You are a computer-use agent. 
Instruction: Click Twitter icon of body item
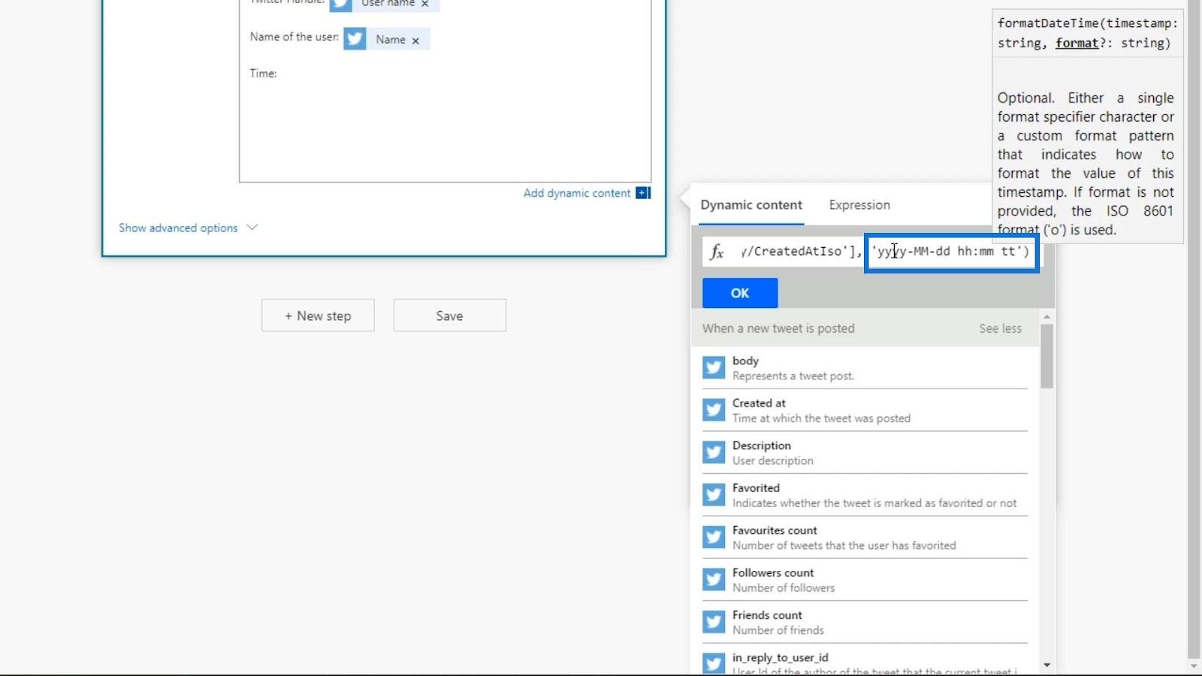tap(714, 367)
